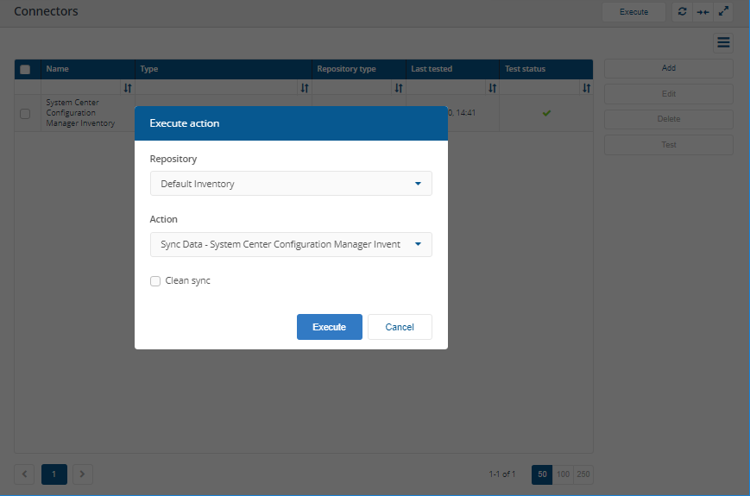Open the Repository dropdown showing Default Inventory
The height and width of the screenshot is (496, 750).
coord(291,184)
